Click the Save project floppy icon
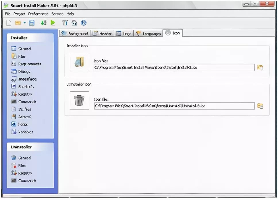The image size is (278, 200). click(32, 23)
